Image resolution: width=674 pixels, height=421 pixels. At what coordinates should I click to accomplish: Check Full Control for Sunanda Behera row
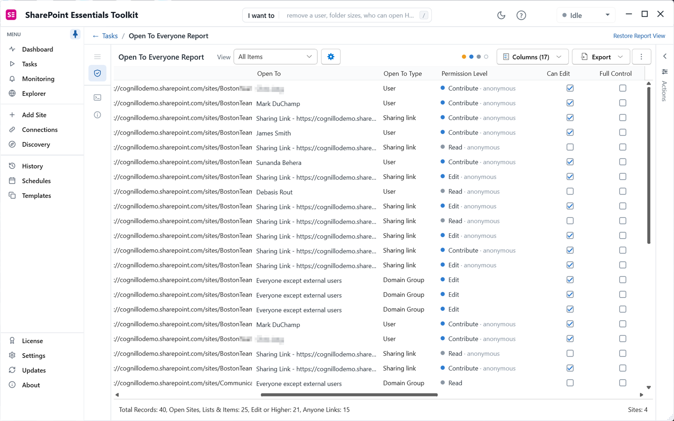click(623, 162)
